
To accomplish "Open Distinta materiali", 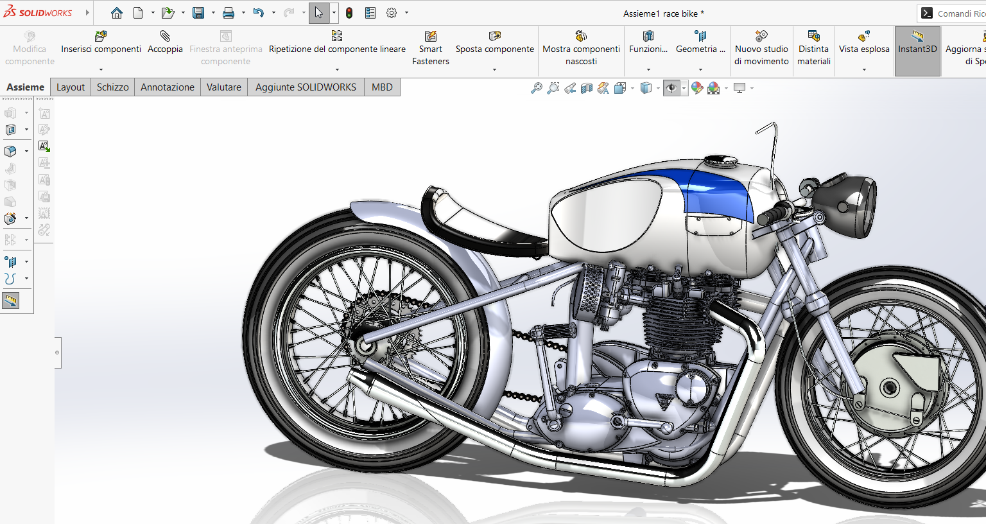I will (814, 48).
